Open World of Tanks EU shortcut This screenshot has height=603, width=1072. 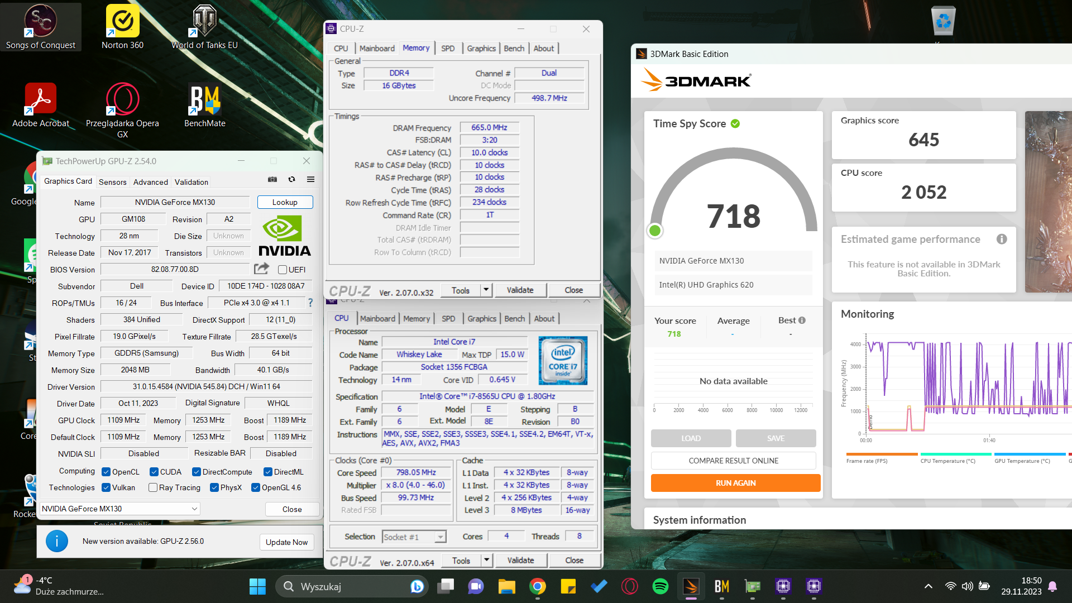coord(204,26)
